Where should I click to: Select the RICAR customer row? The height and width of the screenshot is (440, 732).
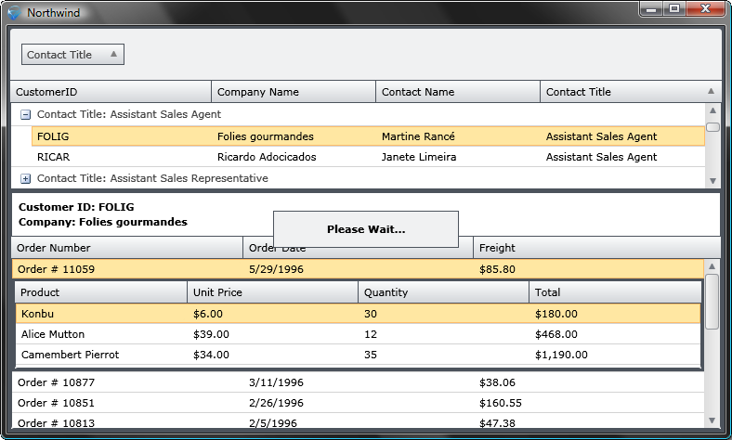369,157
